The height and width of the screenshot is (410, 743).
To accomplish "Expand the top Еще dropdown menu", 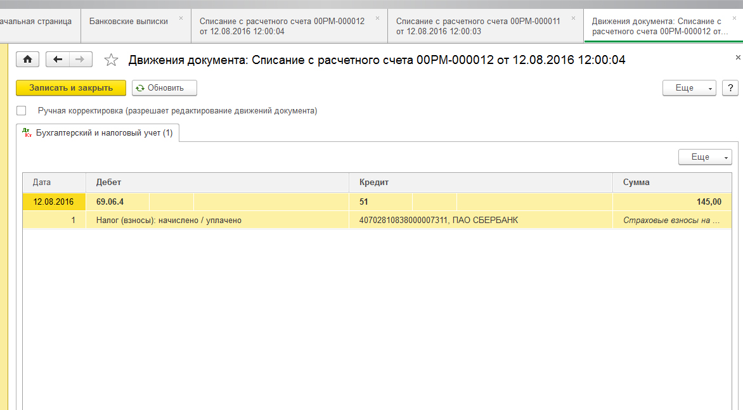I will [688, 88].
